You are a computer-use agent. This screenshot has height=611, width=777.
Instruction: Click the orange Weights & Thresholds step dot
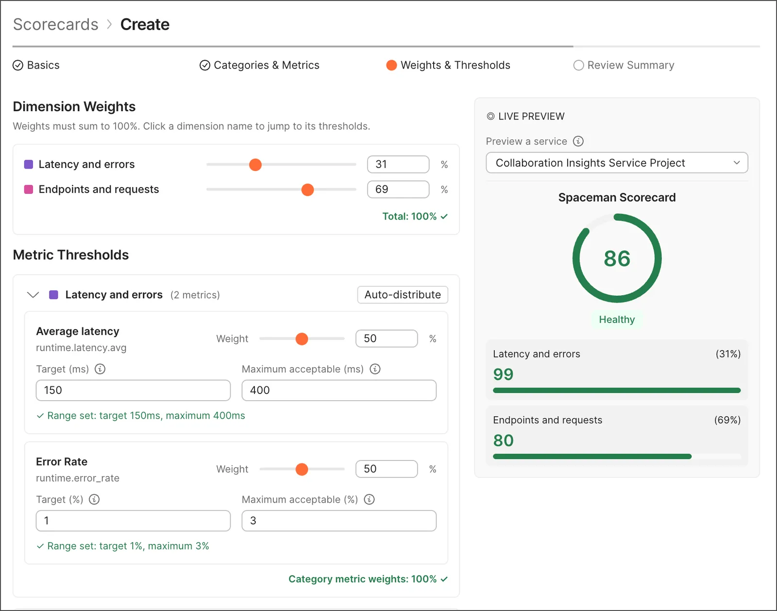pos(391,65)
